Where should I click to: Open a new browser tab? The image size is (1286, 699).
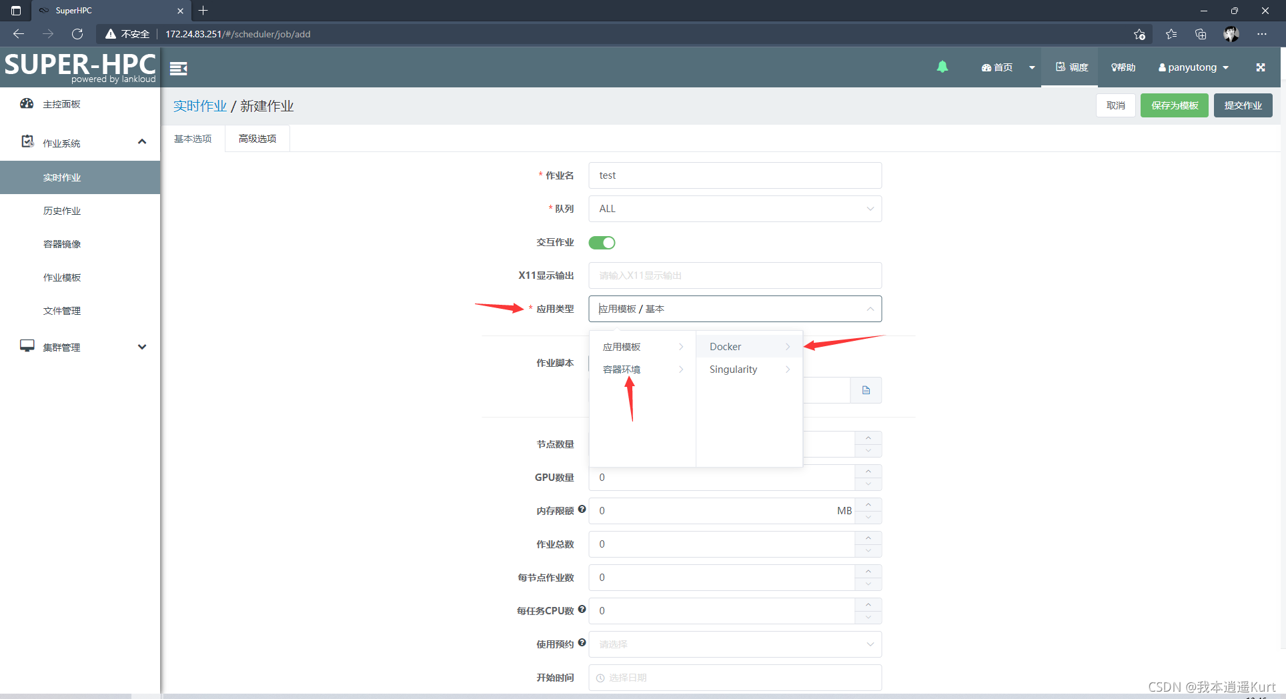point(203,11)
